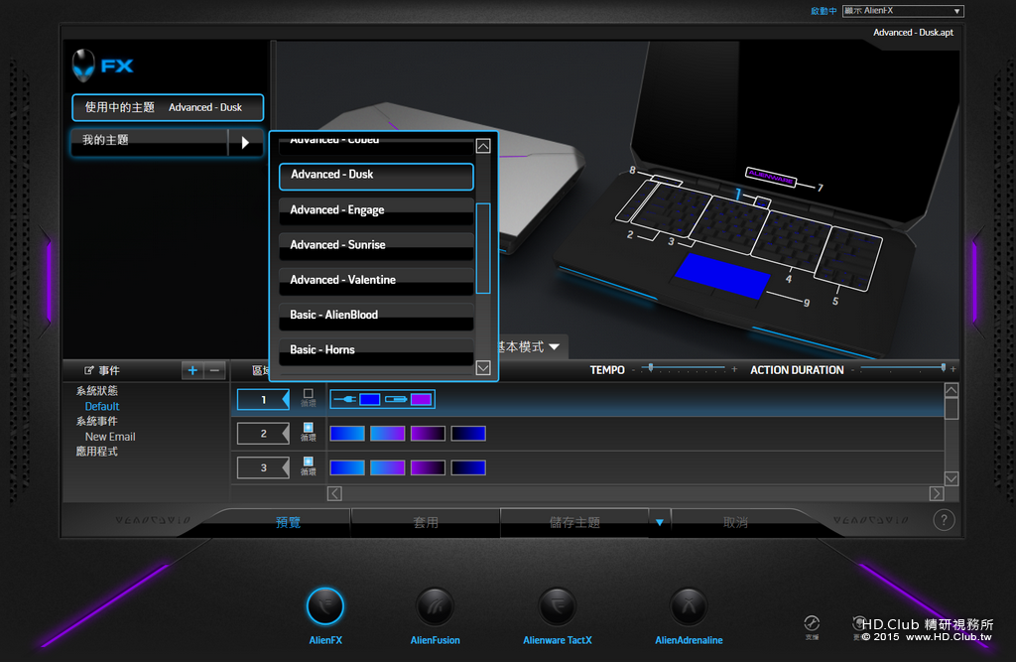This screenshot has width=1016, height=662.
Task: Select the Advanced - Sunrise theme
Action: click(376, 246)
